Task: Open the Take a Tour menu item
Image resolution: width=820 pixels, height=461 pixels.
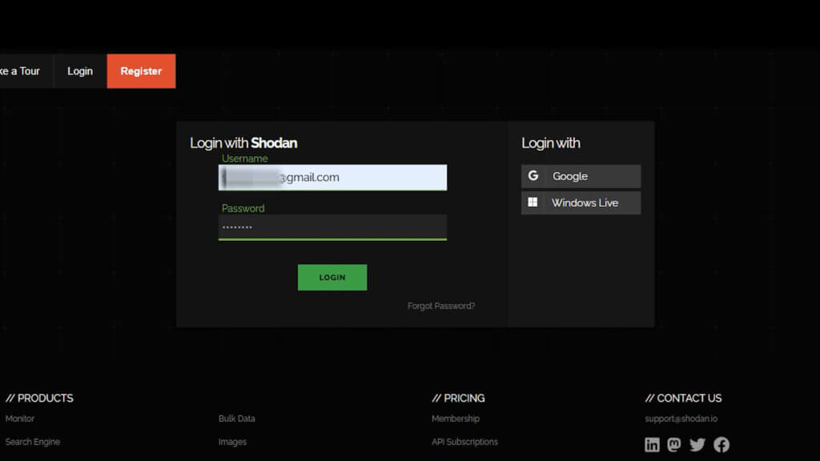Action: tap(19, 70)
